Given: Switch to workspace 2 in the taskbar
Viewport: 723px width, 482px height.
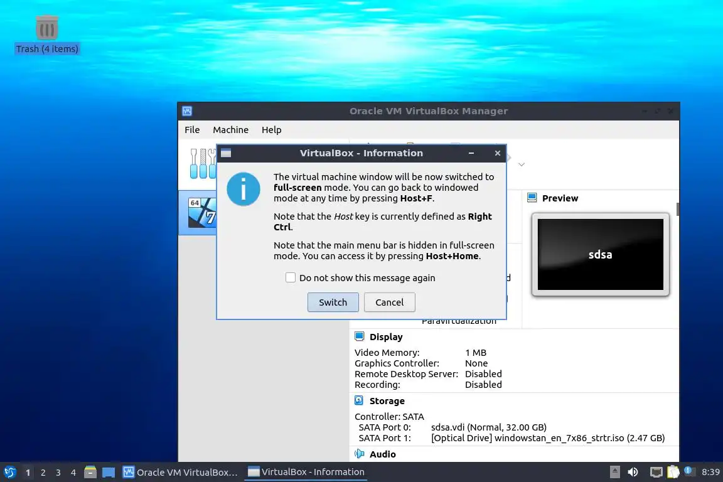Looking at the screenshot, I should [43, 473].
